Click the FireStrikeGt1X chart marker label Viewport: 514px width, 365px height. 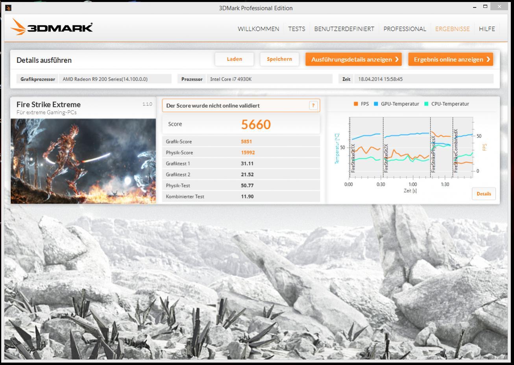353,158
